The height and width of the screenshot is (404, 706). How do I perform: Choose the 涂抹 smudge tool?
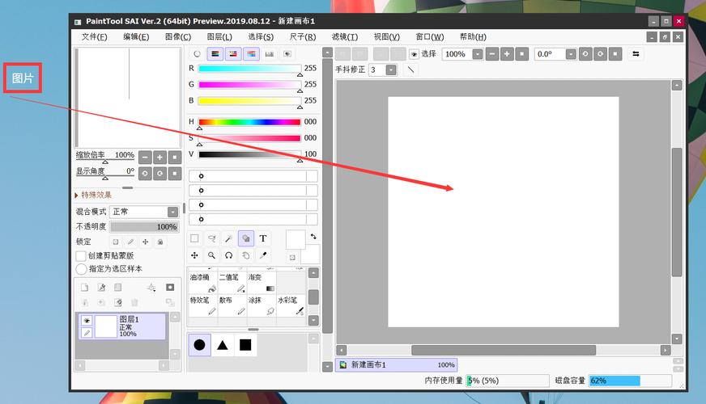coord(262,305)
